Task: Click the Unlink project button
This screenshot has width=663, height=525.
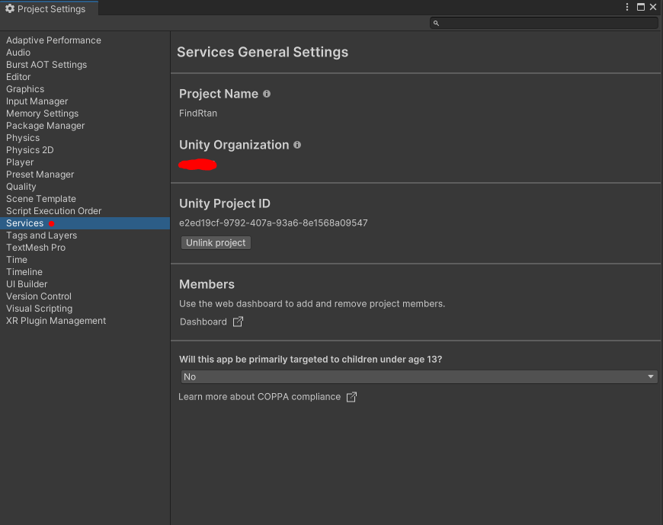Action: click(216, 243)
